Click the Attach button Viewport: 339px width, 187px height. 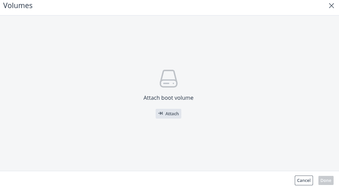(168, 114)
